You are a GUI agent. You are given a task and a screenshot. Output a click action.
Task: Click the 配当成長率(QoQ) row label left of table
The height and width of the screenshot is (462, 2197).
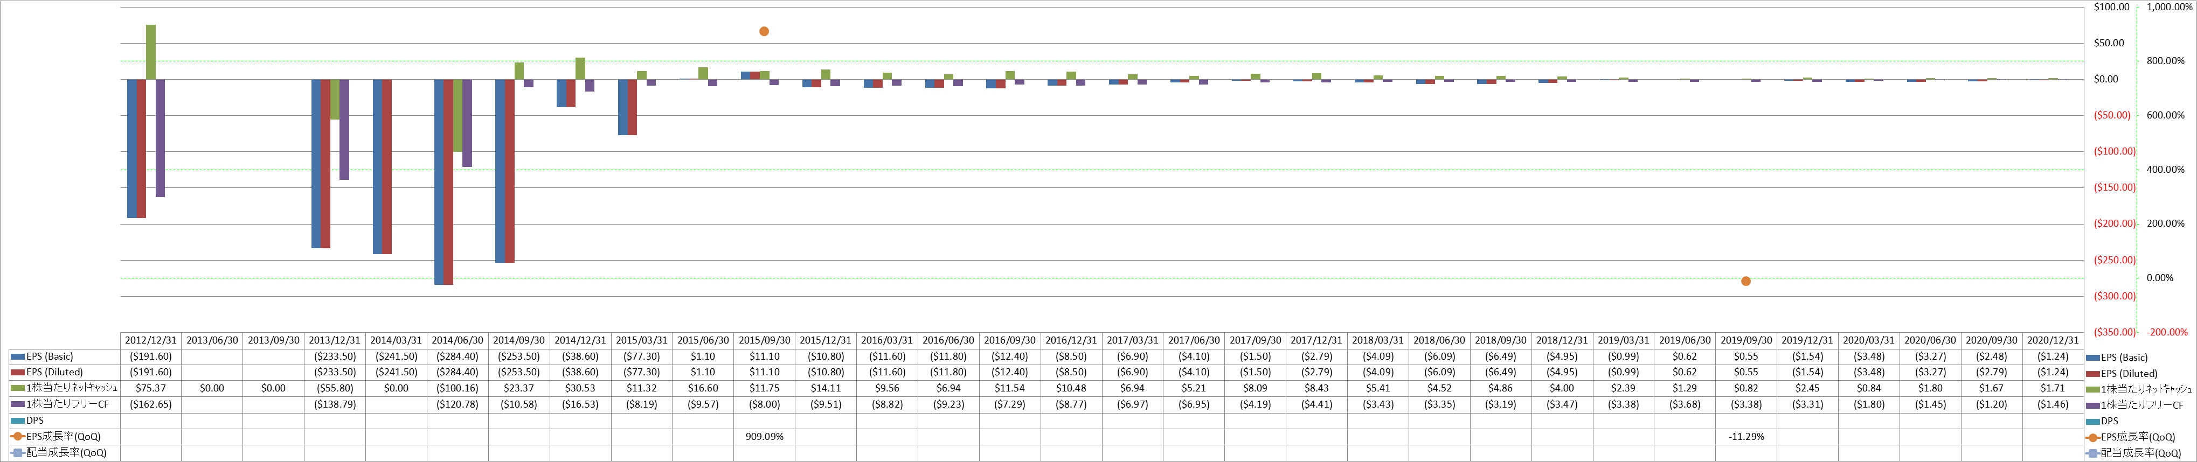pyautogui.click(x=66, y=453)
